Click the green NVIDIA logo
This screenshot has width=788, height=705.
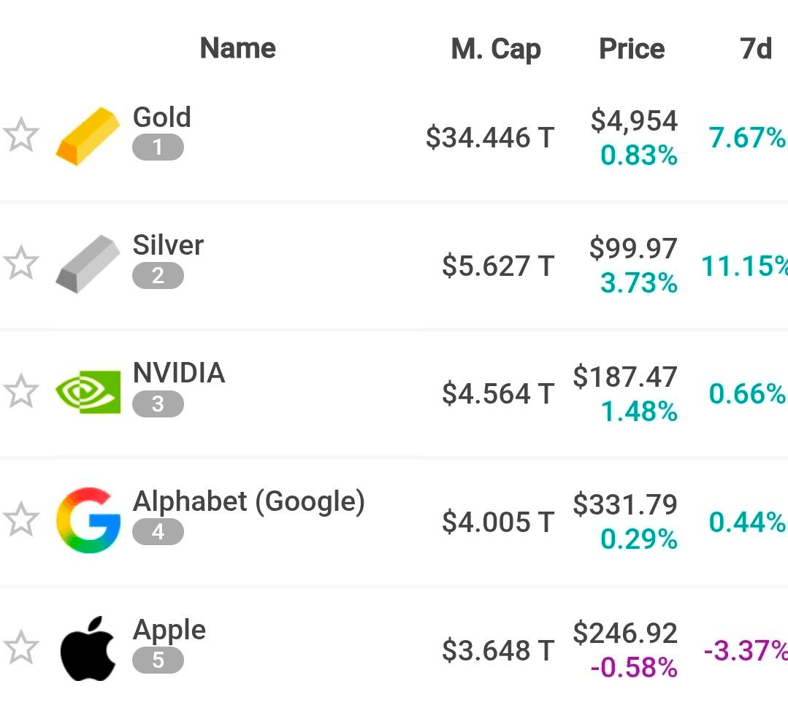click(88, 392)
